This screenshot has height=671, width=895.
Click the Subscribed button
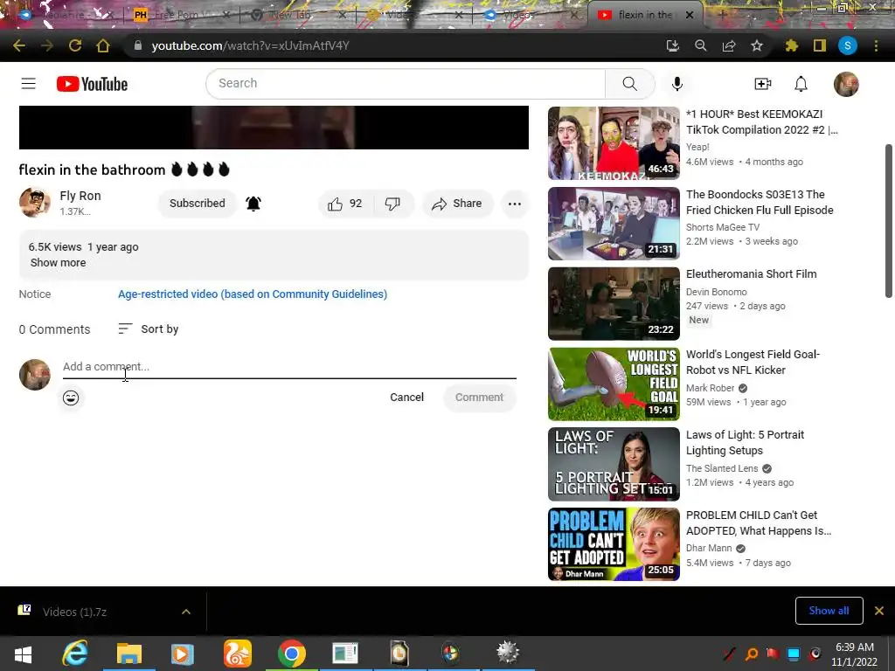pyautogui.click(x=197, y=203)
